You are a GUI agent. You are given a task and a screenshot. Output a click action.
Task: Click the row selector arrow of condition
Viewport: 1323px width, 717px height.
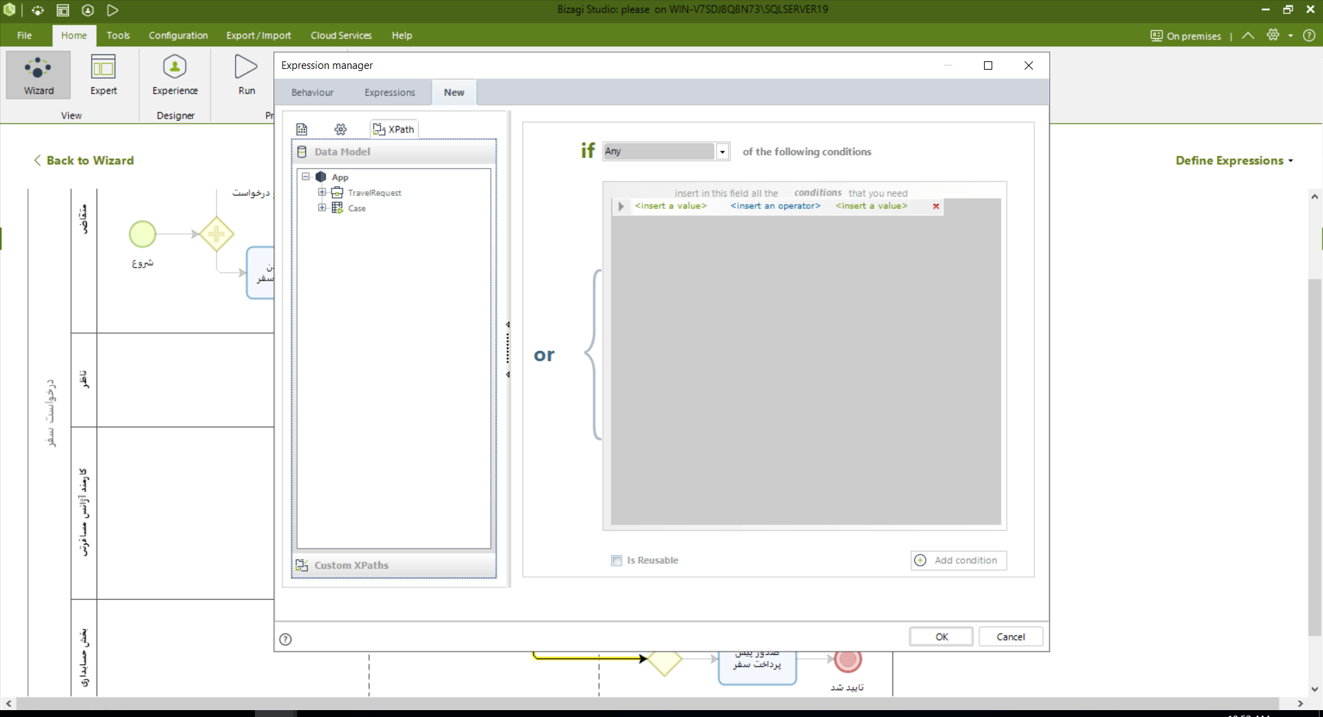tap(621, 206)
